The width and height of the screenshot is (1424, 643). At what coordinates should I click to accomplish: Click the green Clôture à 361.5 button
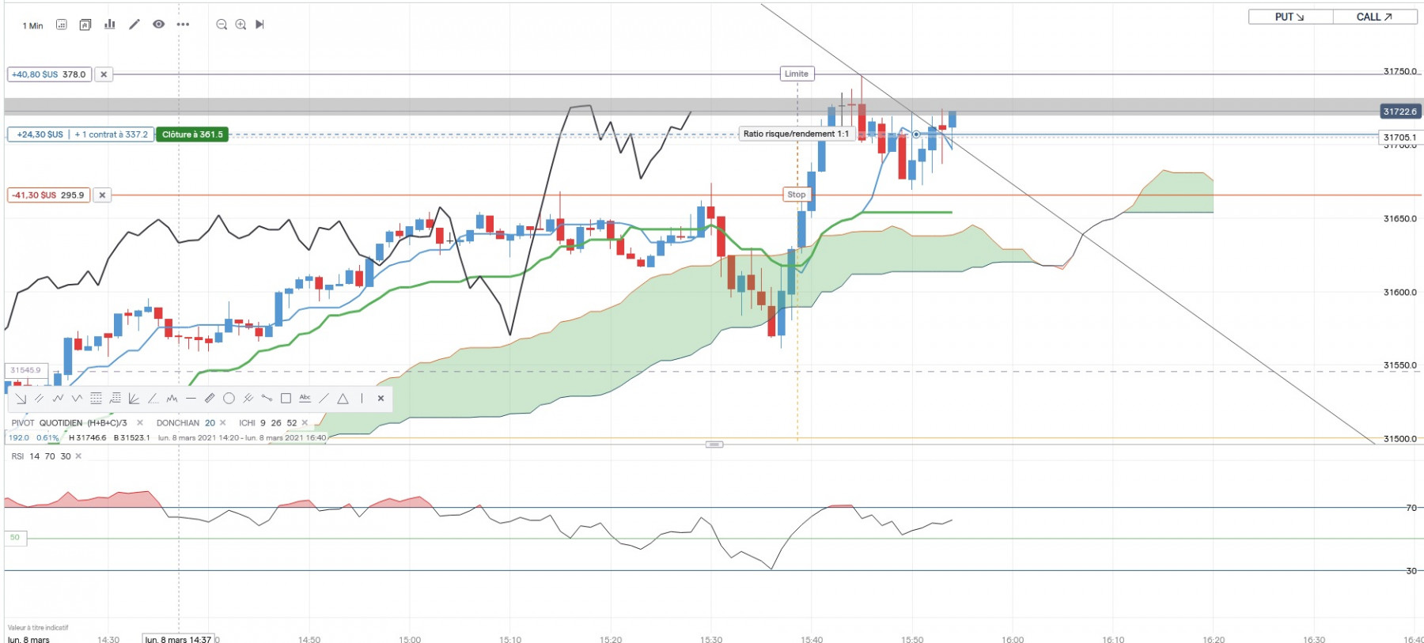coord(192,134)
